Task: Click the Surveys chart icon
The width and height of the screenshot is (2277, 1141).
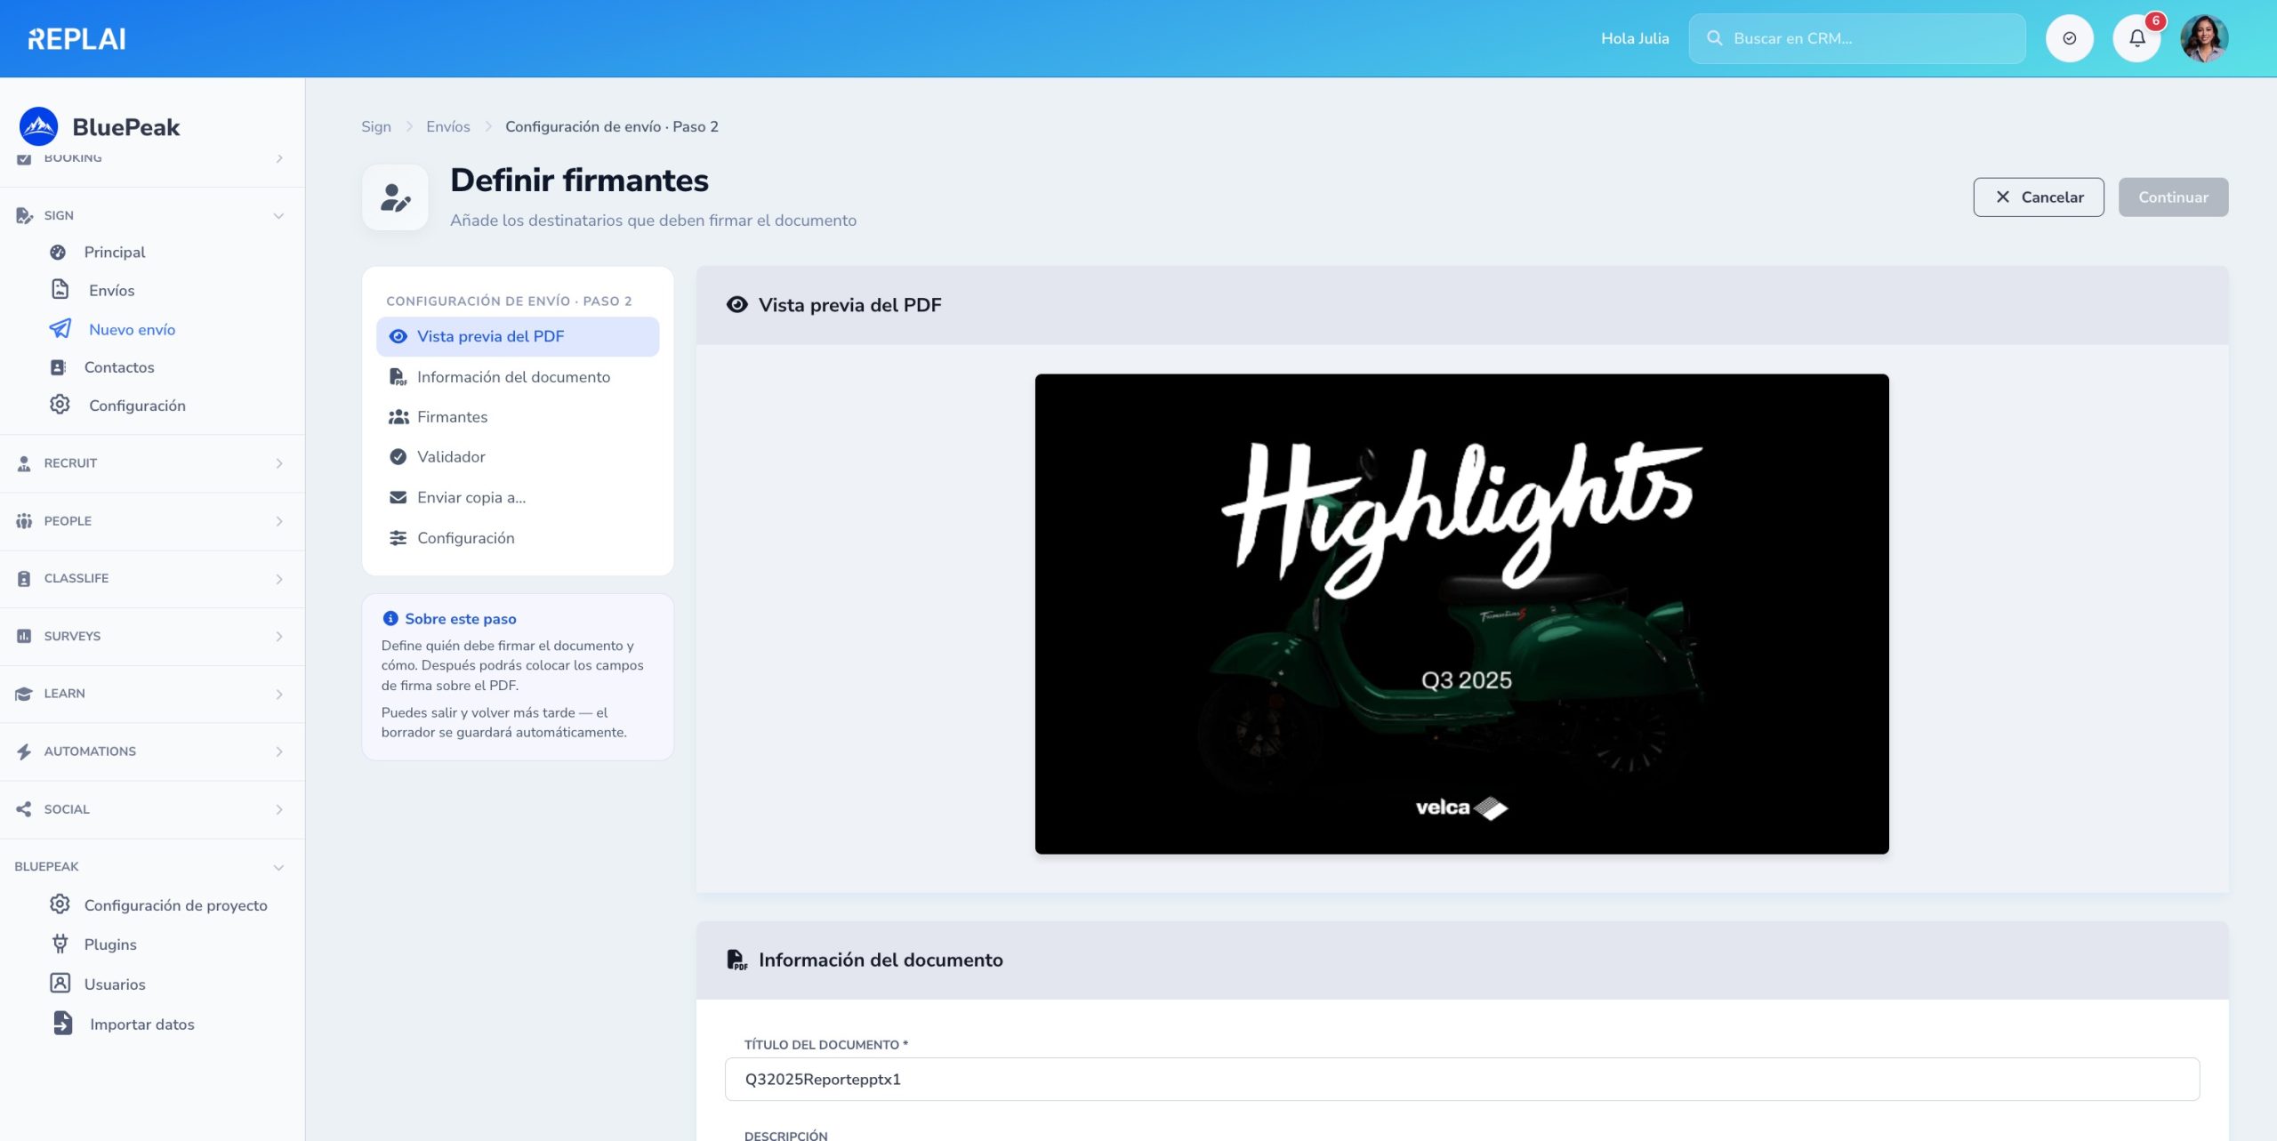Action: click(x=24, y=636)
